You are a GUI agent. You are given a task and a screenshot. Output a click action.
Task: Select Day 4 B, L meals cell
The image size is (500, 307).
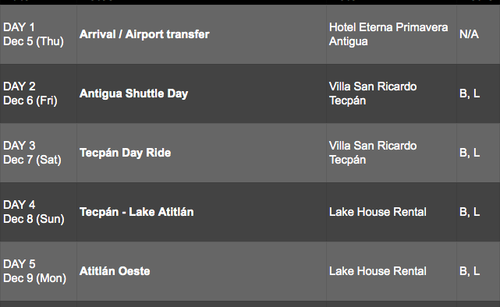[478, 212]
